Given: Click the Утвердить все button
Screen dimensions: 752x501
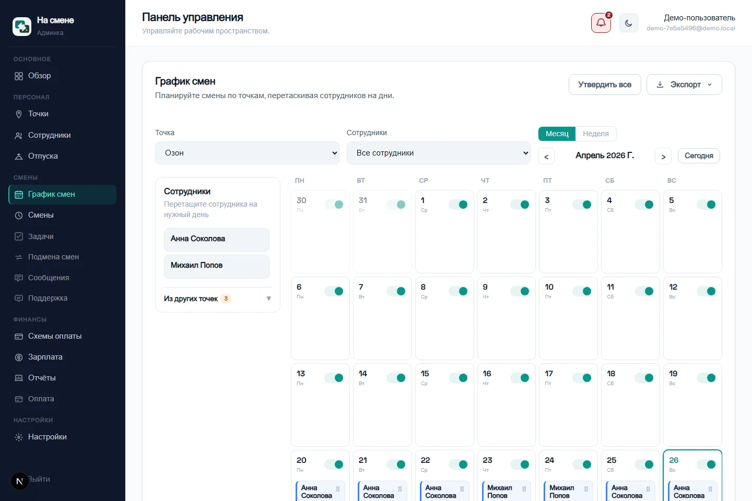Looking at the screenshot, I should point(605,85).
